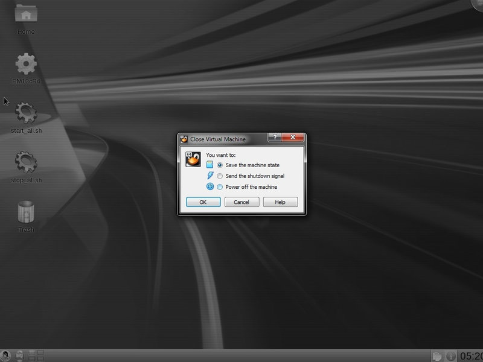The image size is (483, 362).
Task: Click the blue power icon in dialog
Action: point(210,186)
